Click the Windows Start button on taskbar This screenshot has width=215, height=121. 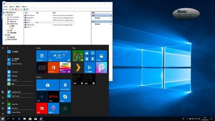[x=3, y=119]
